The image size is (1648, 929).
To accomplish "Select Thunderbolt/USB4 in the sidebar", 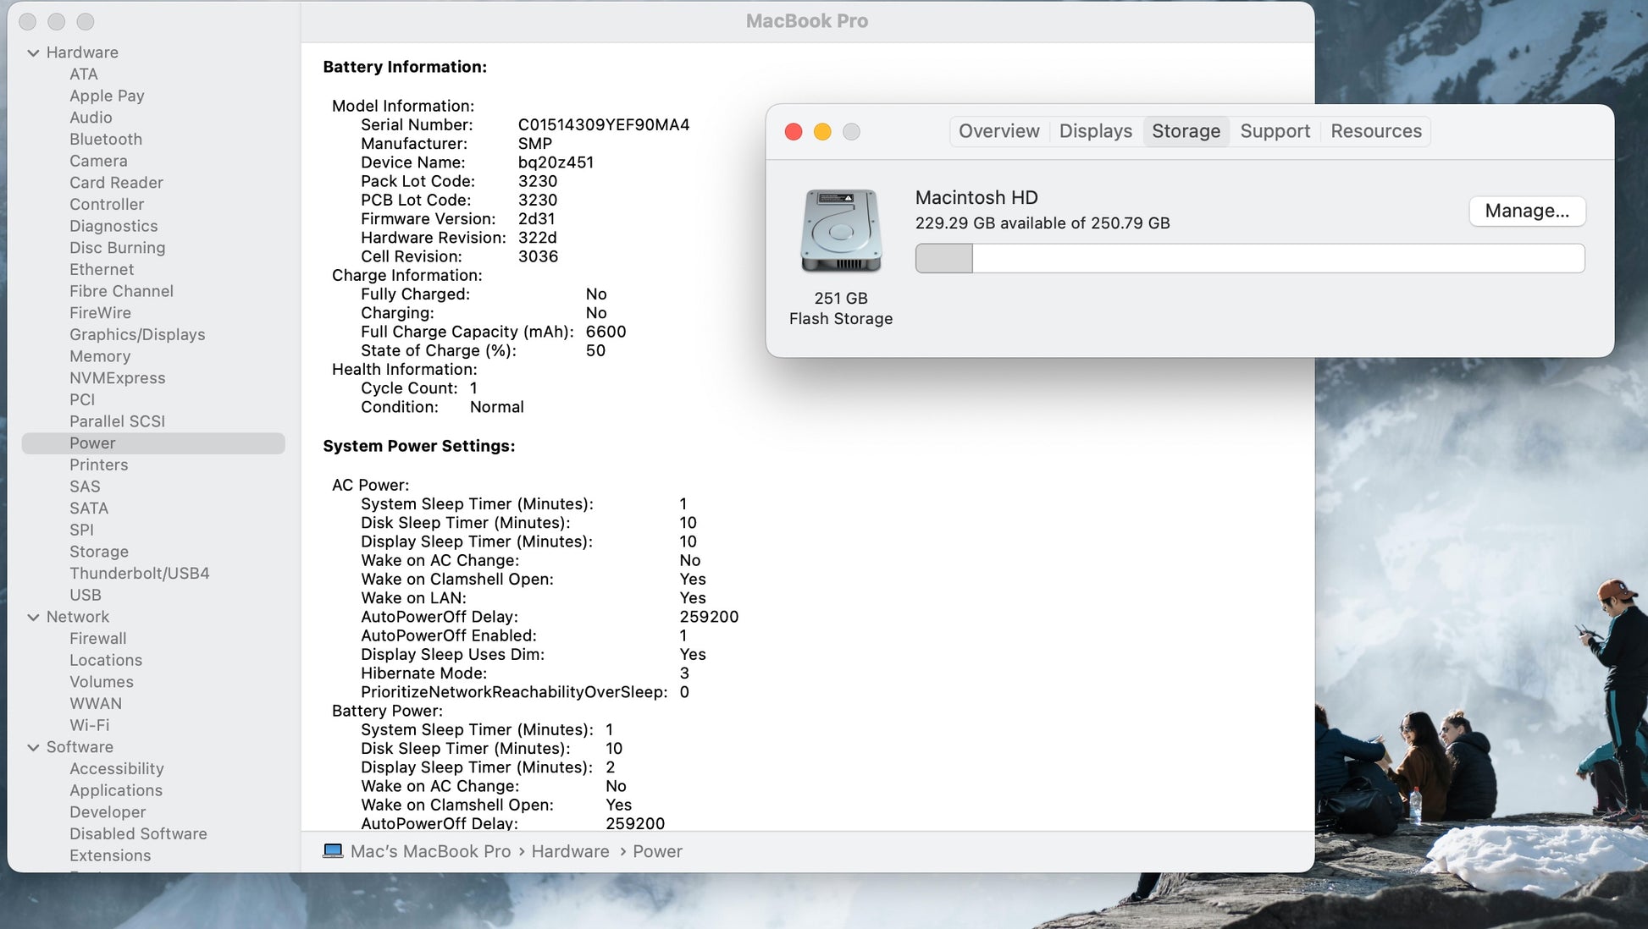I will [x=139, y=573].
